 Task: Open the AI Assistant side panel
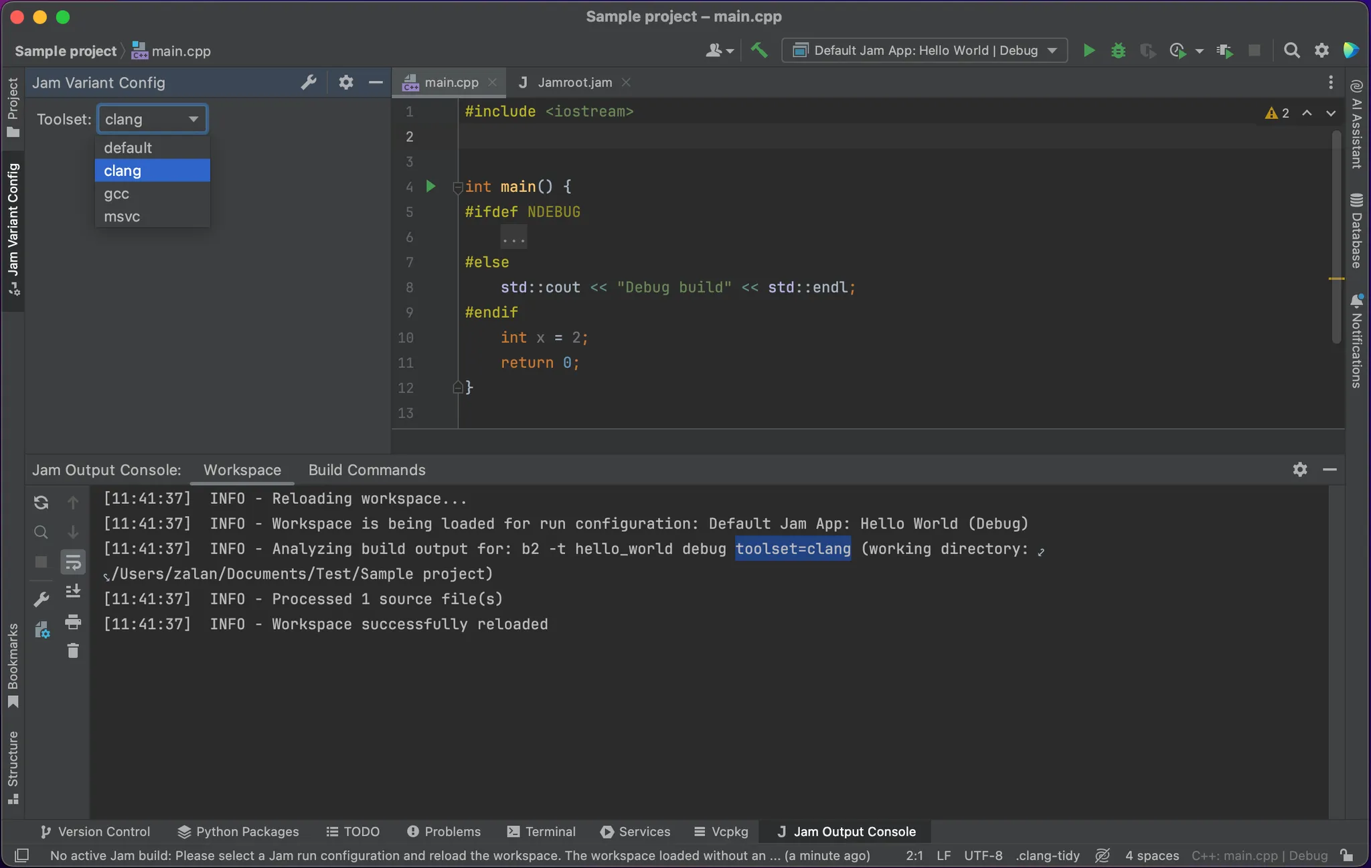pyautogui.click(x=1357, y=124)
